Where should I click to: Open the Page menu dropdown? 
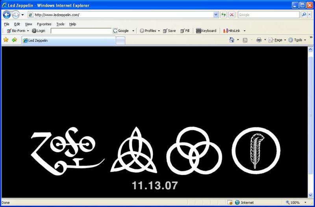pos(278,40)
